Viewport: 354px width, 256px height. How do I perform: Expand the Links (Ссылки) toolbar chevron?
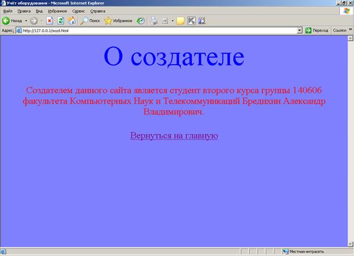click(x=349, y=29)
